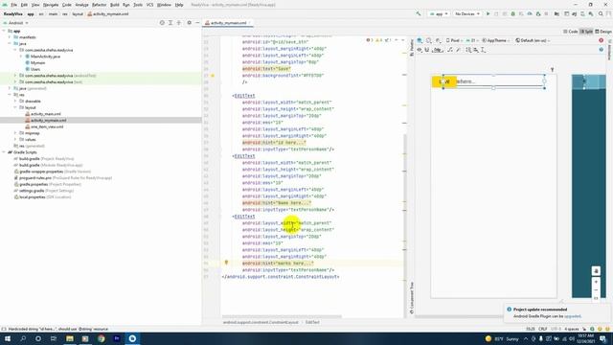613x345 pixels.
Task: Open the Default (en-us) locale dropdown
Action: (533, 40)
